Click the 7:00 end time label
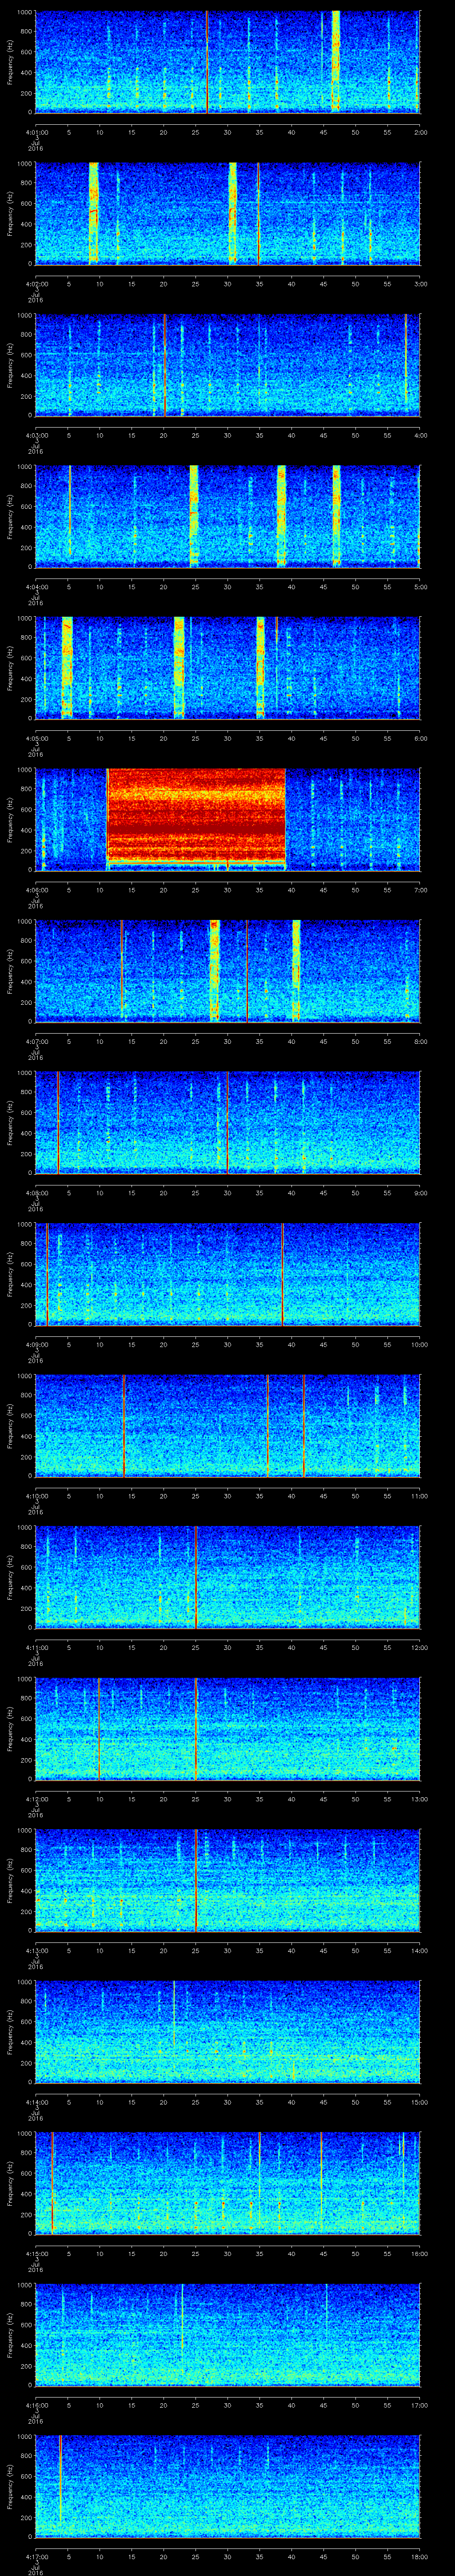The image size is (455, 2576). [x=420, y=890]
